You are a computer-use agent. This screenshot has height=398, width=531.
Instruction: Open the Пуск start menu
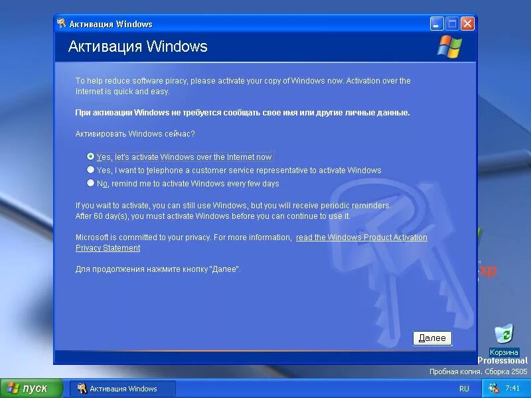click(31, 388)
